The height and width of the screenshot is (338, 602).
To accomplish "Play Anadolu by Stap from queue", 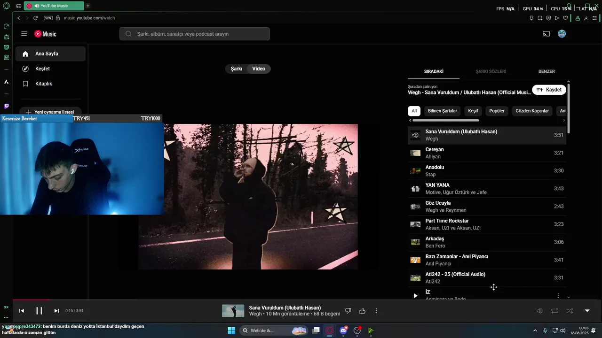I will click(x=487, y=171).
